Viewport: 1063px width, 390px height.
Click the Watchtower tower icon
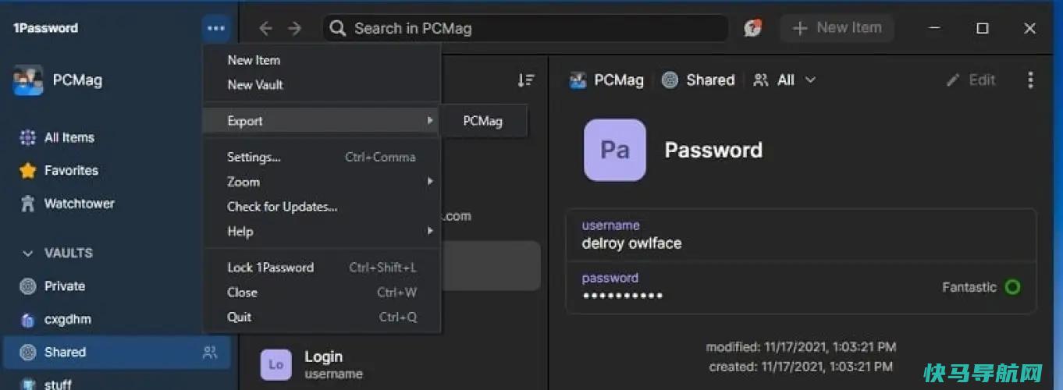pyautogui.click(x=28, y=204)
